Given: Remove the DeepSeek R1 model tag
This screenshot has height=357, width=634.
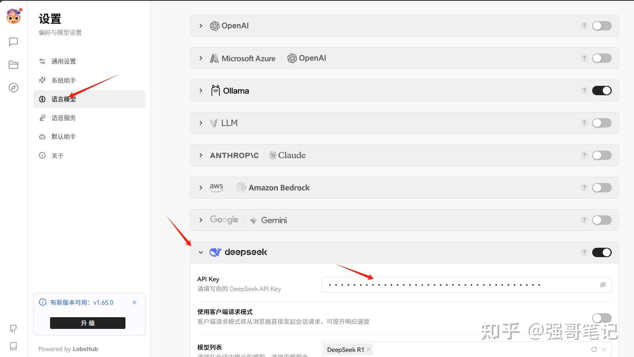Looking at the screenshot, I should tap(368, 349).
